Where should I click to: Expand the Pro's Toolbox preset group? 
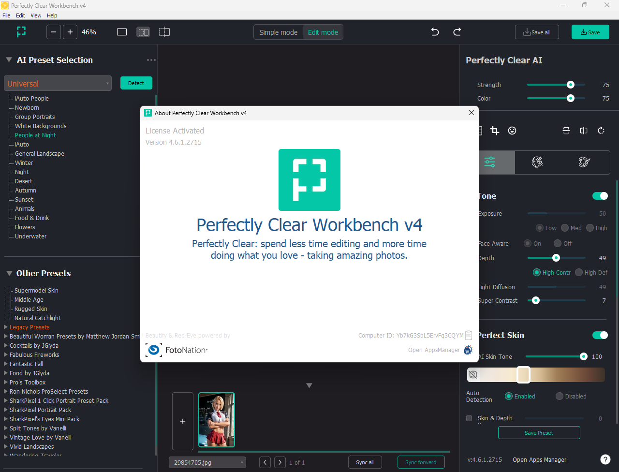coord(6,383)
